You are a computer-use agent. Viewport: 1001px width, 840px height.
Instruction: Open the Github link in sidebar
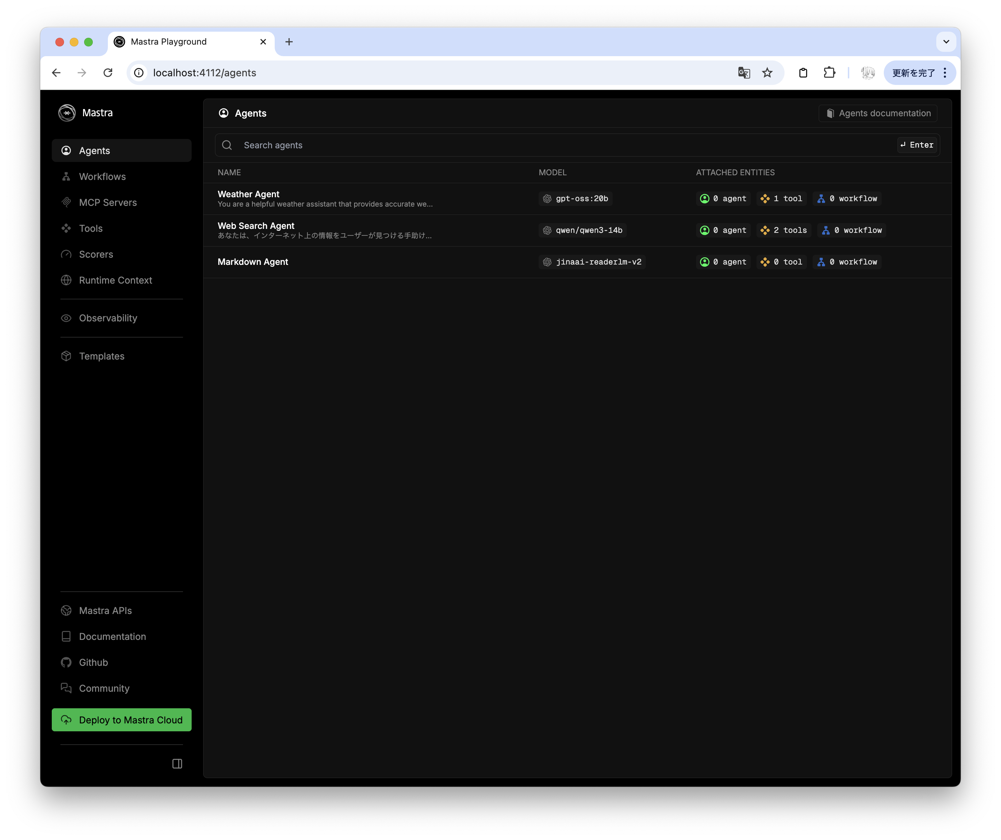pos(93,663)
